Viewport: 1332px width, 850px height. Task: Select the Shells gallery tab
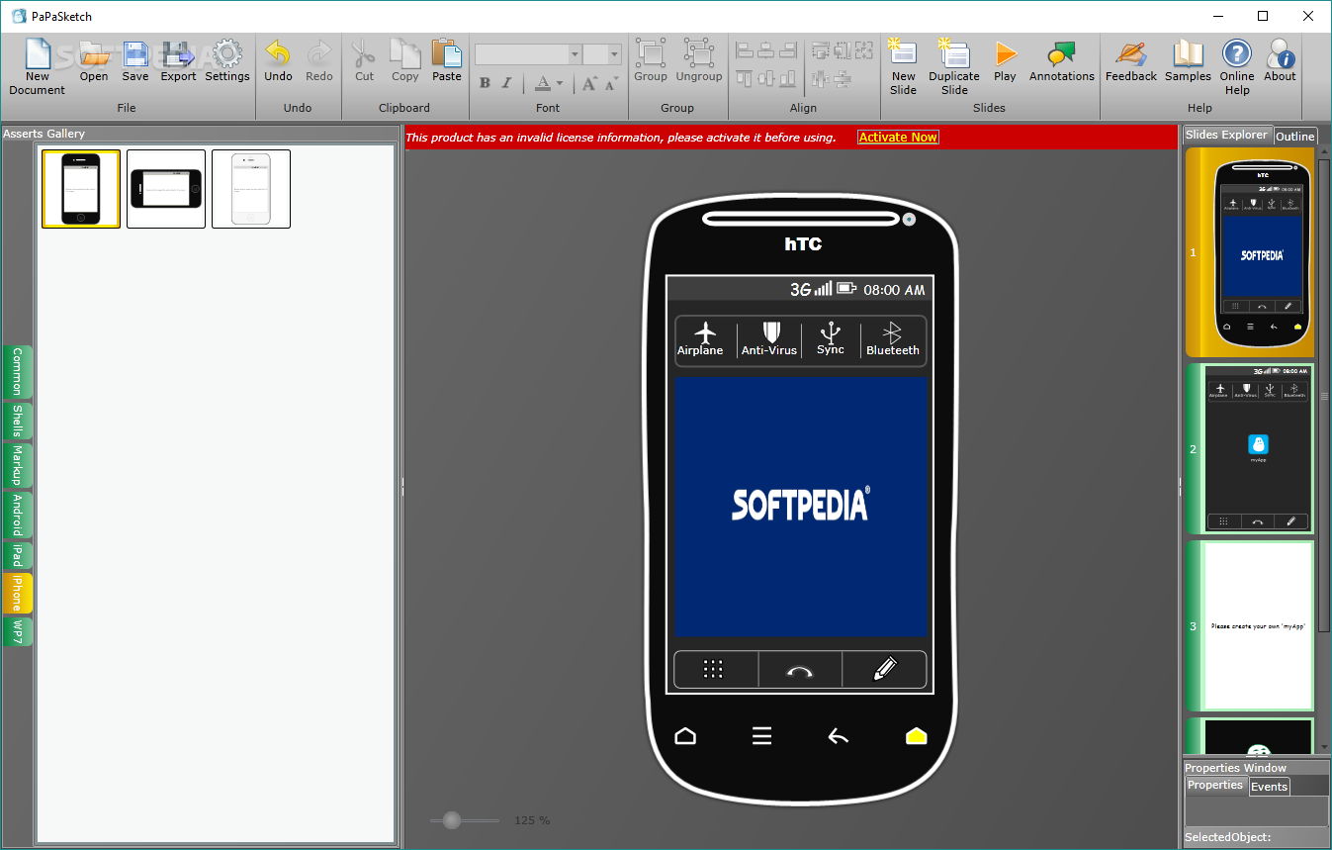[x=18, y=422]
